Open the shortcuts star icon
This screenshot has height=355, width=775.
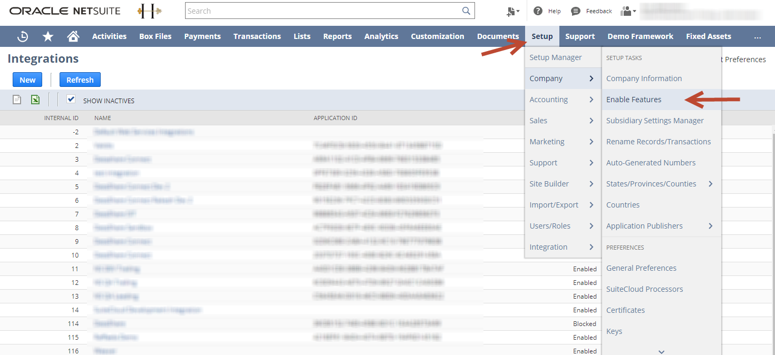(48, 36)
